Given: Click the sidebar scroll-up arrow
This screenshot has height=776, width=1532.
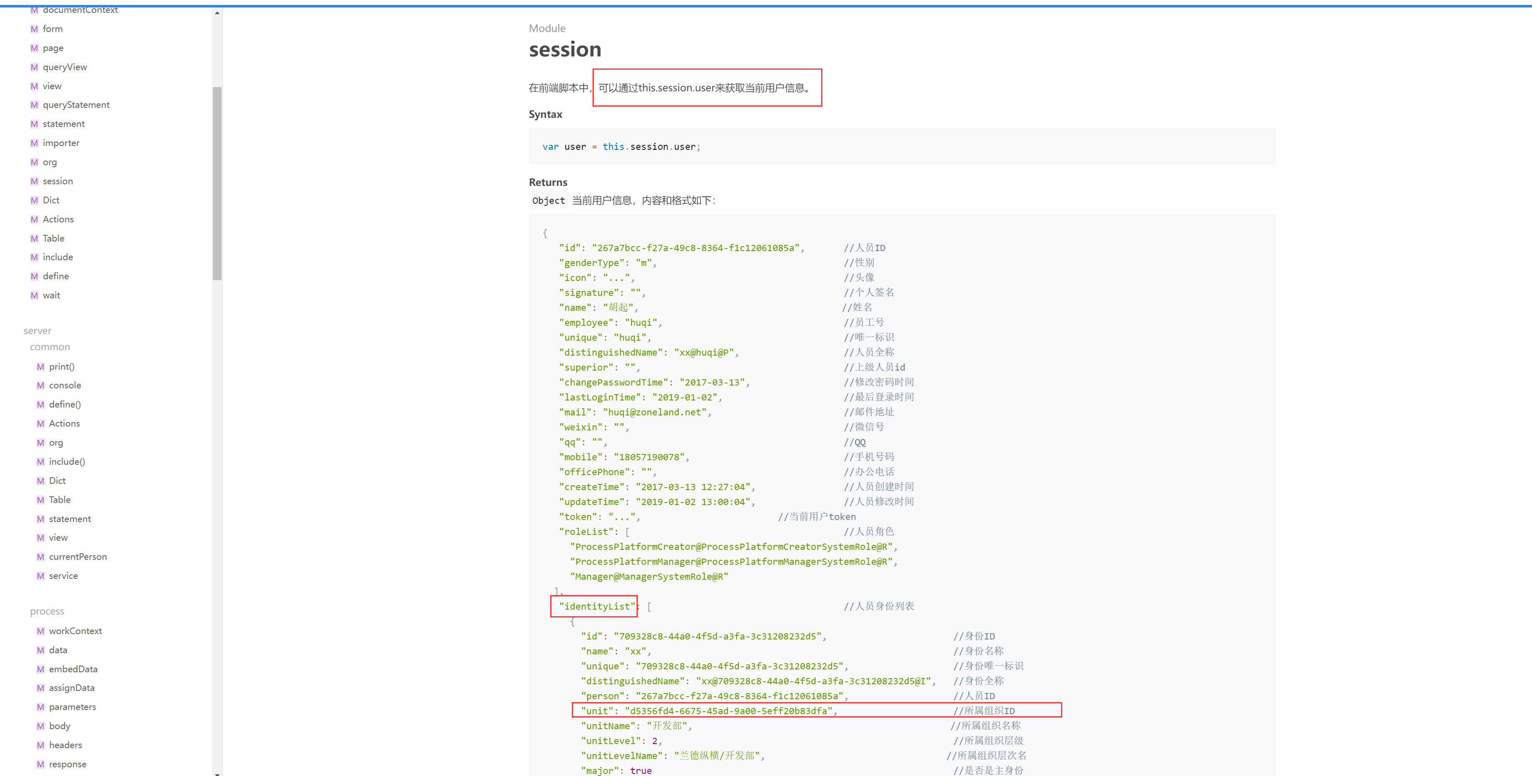Looking at the screenshot, I should point(217,12).
